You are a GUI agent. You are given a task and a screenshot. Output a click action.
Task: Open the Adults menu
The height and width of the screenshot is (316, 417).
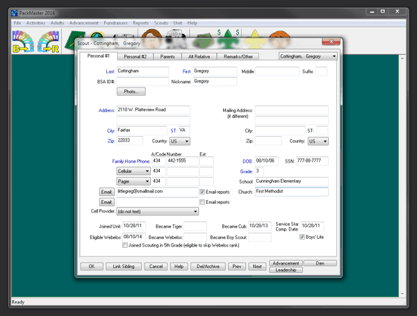tap(57, 23)
